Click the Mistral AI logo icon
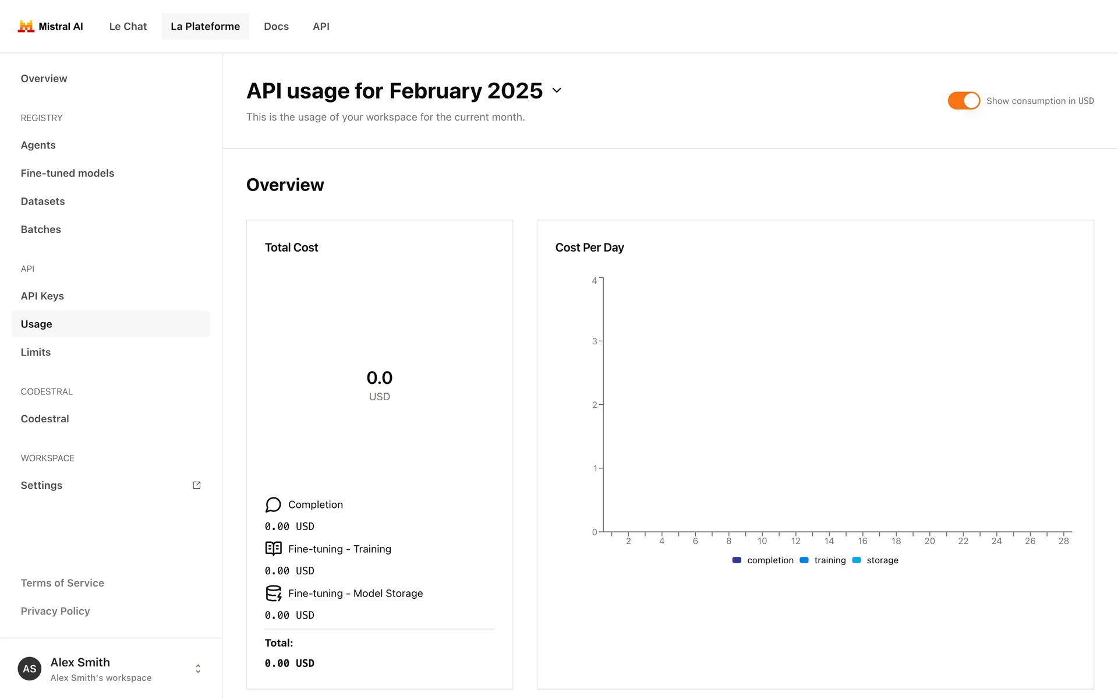Image resolution: width=1118 pixels, height=699 pixels. tap(26, 26)
